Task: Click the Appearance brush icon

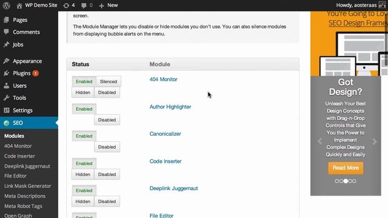Action: pos(7,61)
